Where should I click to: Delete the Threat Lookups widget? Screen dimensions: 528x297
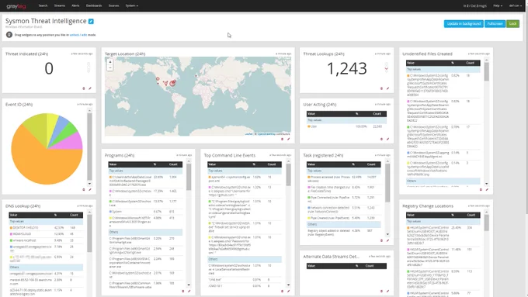tap(381, 88)
